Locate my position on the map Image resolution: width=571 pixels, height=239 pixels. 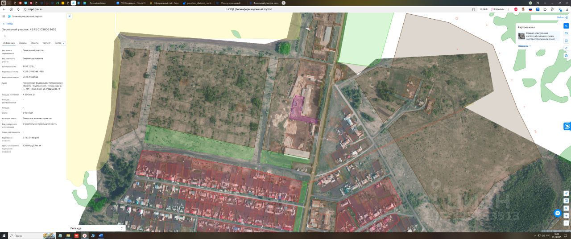[x=566, y=193]
